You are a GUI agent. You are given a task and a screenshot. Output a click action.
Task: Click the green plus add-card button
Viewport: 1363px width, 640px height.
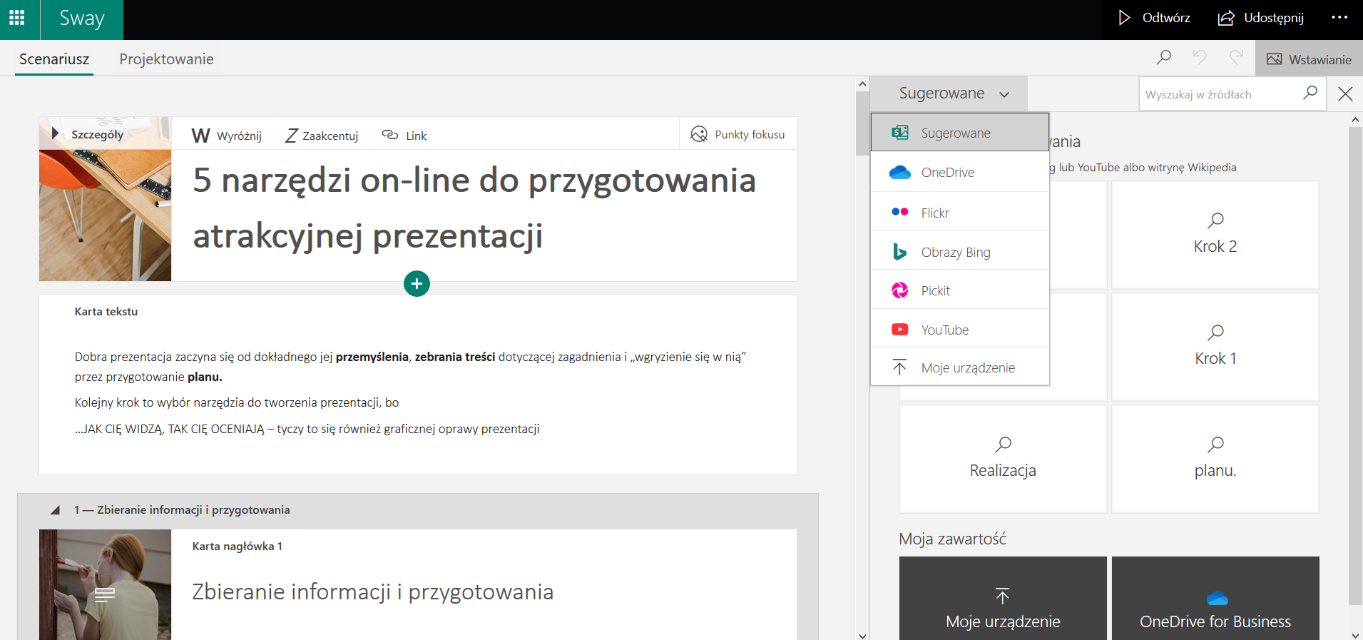[417, 284]
